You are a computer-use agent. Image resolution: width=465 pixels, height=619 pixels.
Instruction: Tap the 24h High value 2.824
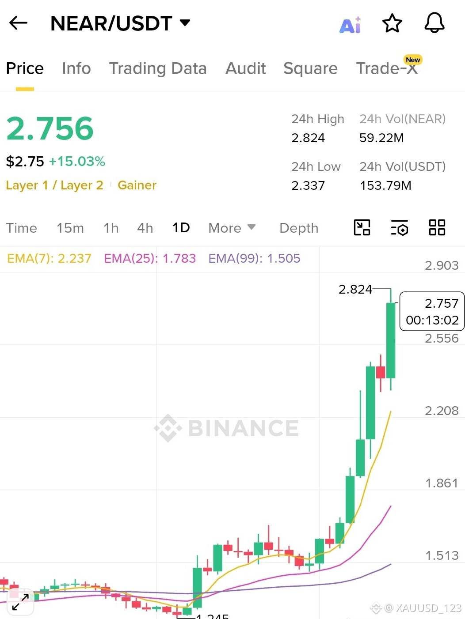(x=308, y=138)
